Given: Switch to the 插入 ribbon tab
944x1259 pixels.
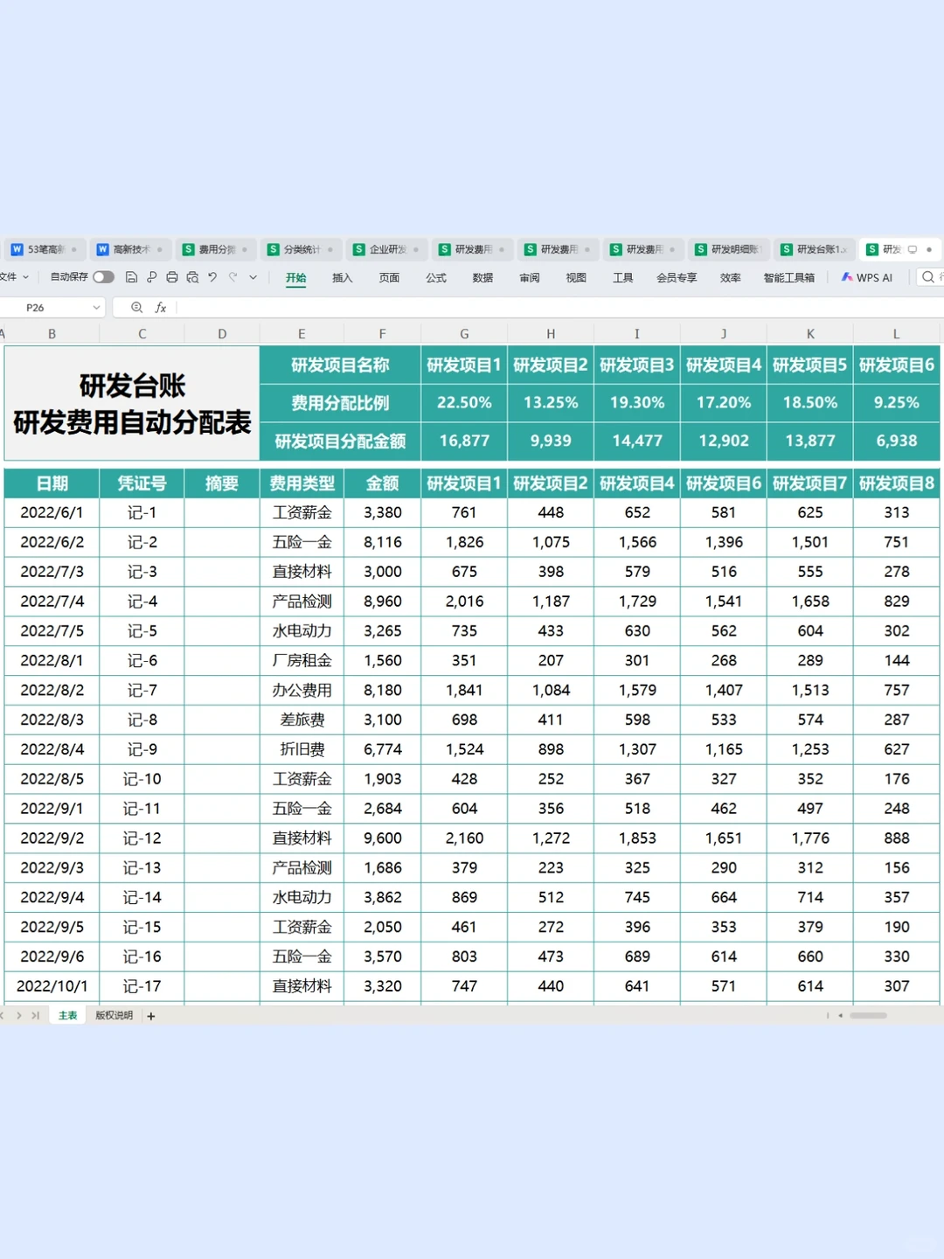Looking at the screenshot, I should pyautogui.click(x=342, y=277).
